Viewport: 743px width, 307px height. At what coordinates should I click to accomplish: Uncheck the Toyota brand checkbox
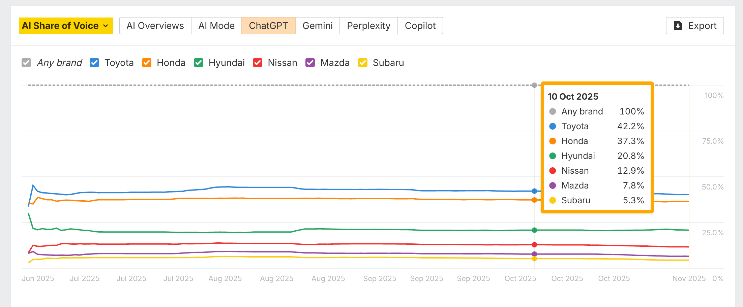94,63
